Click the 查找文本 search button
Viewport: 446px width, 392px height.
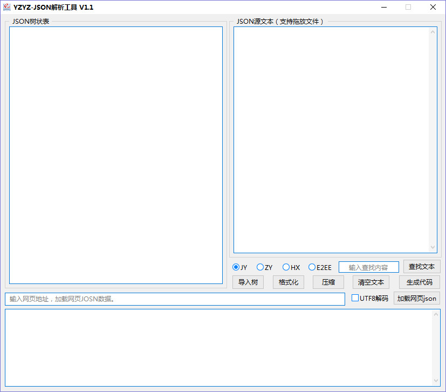coord(422,266)
